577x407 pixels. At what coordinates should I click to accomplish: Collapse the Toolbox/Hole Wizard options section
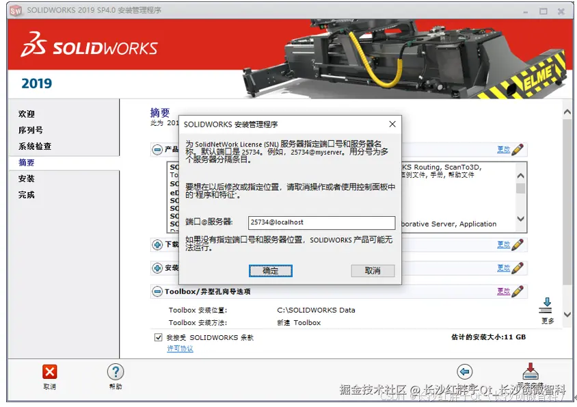(157, 291)
